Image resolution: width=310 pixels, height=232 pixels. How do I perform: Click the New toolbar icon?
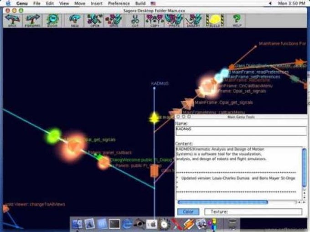(x=75, y=20)
